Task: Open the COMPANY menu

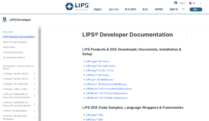Action: 173,9
